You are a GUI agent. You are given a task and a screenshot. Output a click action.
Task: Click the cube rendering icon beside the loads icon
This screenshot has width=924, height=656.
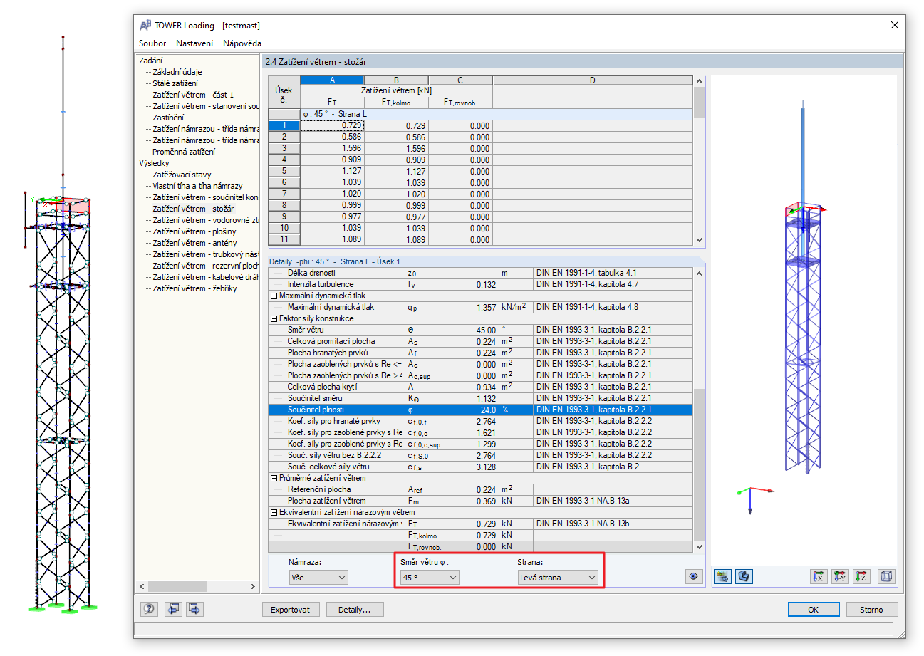coord(743,577)
